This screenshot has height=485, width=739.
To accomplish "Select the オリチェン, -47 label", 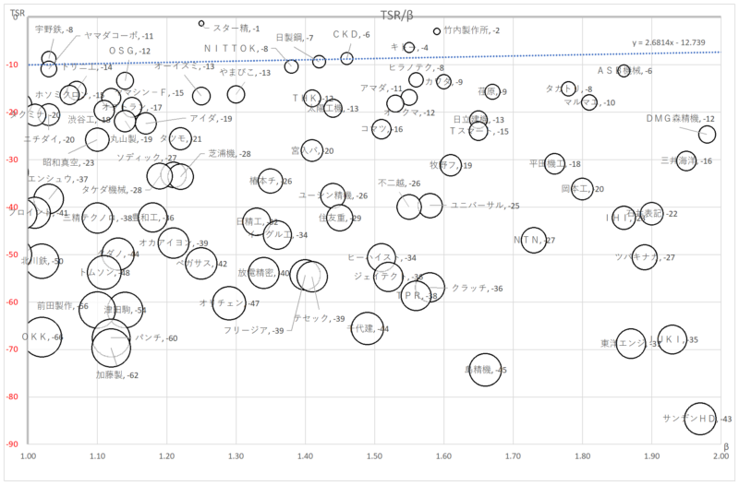I will [229, 304].
